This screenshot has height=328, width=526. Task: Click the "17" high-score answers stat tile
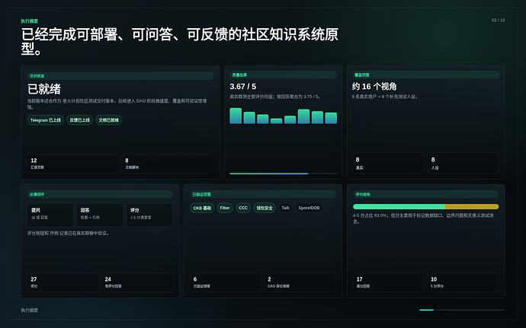[x=388, y=282]
